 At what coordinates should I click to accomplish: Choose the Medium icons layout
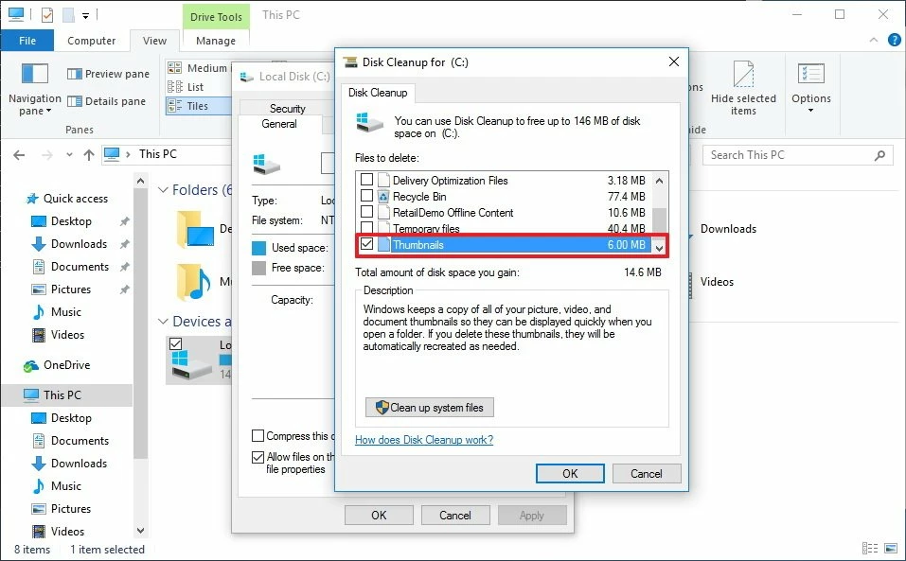point(198,68)
